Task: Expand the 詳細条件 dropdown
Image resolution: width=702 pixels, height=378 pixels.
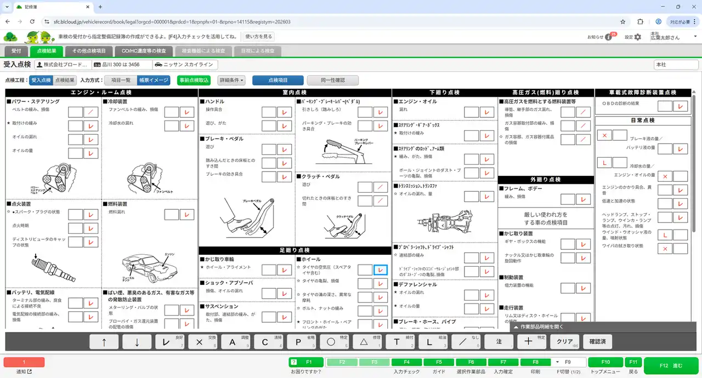Action: tap(231, 80)
